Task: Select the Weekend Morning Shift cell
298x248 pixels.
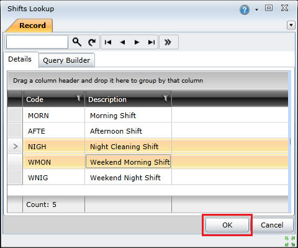Action: pos(128,162)
